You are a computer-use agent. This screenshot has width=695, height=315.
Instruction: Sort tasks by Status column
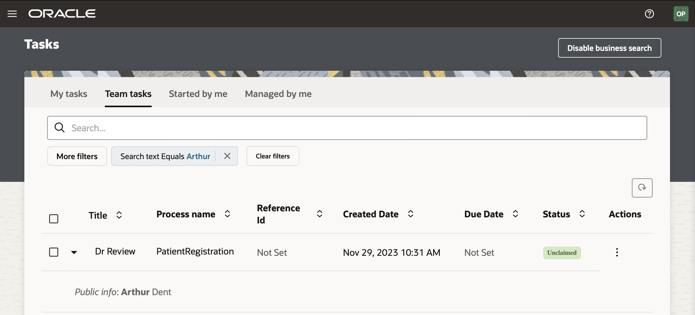pyautogui.click(x=582, y=214)
